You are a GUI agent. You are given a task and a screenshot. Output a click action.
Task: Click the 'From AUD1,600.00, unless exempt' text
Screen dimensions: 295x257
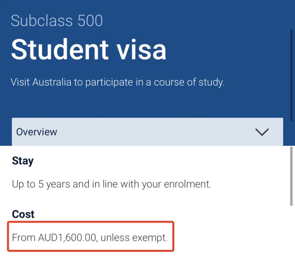[x=90, y=238]
